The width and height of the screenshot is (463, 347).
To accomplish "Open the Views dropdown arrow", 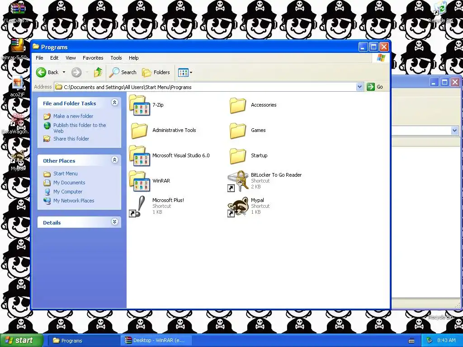I will tap(191, 72).
